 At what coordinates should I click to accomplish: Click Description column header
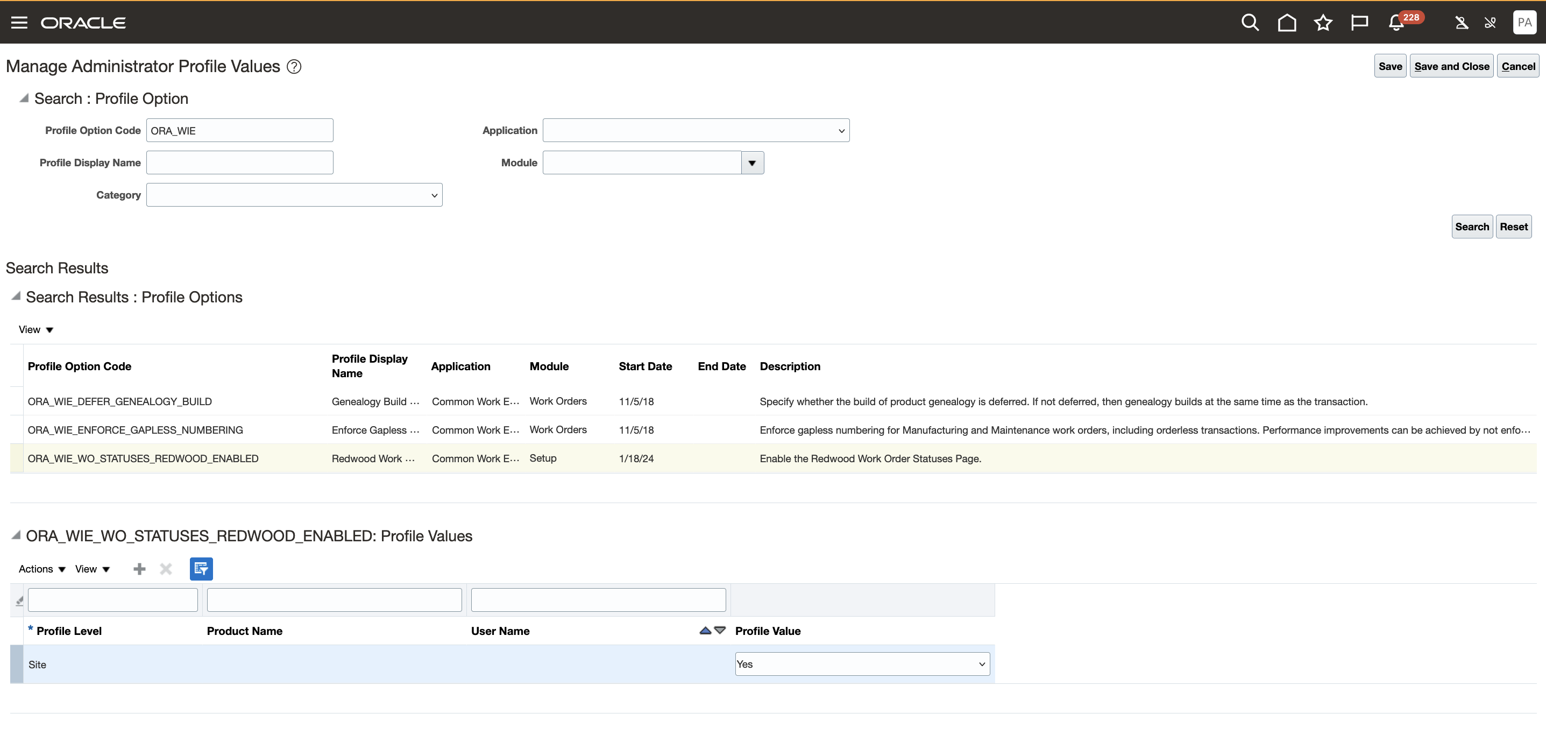pyautogui.click(x=790, y=366)
